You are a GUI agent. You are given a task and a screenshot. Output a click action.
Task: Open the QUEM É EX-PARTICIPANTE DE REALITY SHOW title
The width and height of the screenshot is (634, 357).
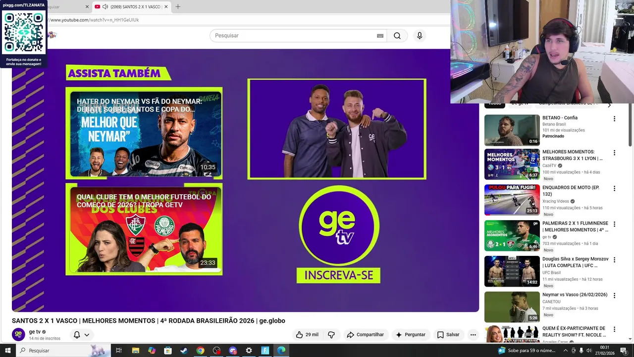coord(575,331)
